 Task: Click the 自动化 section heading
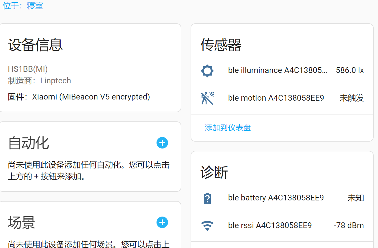point(28,143)
